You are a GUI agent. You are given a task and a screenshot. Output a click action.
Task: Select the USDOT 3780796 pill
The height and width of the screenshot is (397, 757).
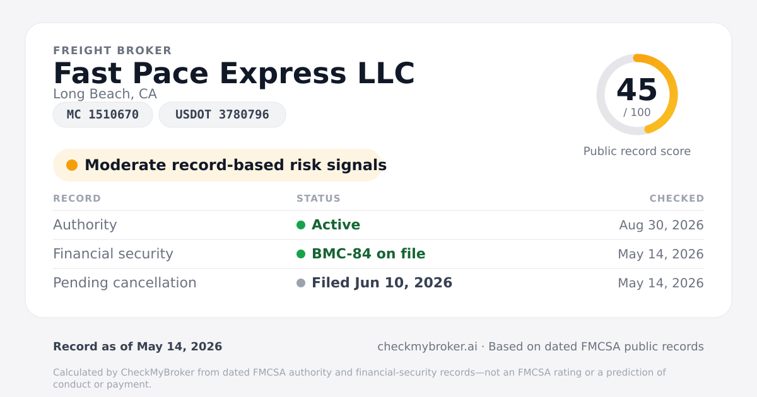pos(222,115)
